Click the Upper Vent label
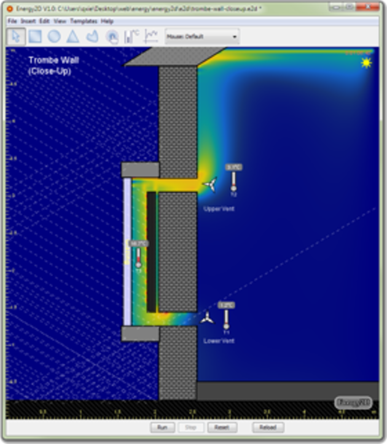 point(219,209)
